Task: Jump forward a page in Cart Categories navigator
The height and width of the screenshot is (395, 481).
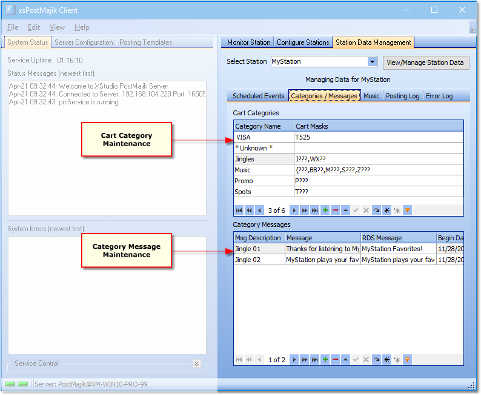Action: tap(304, 211)
